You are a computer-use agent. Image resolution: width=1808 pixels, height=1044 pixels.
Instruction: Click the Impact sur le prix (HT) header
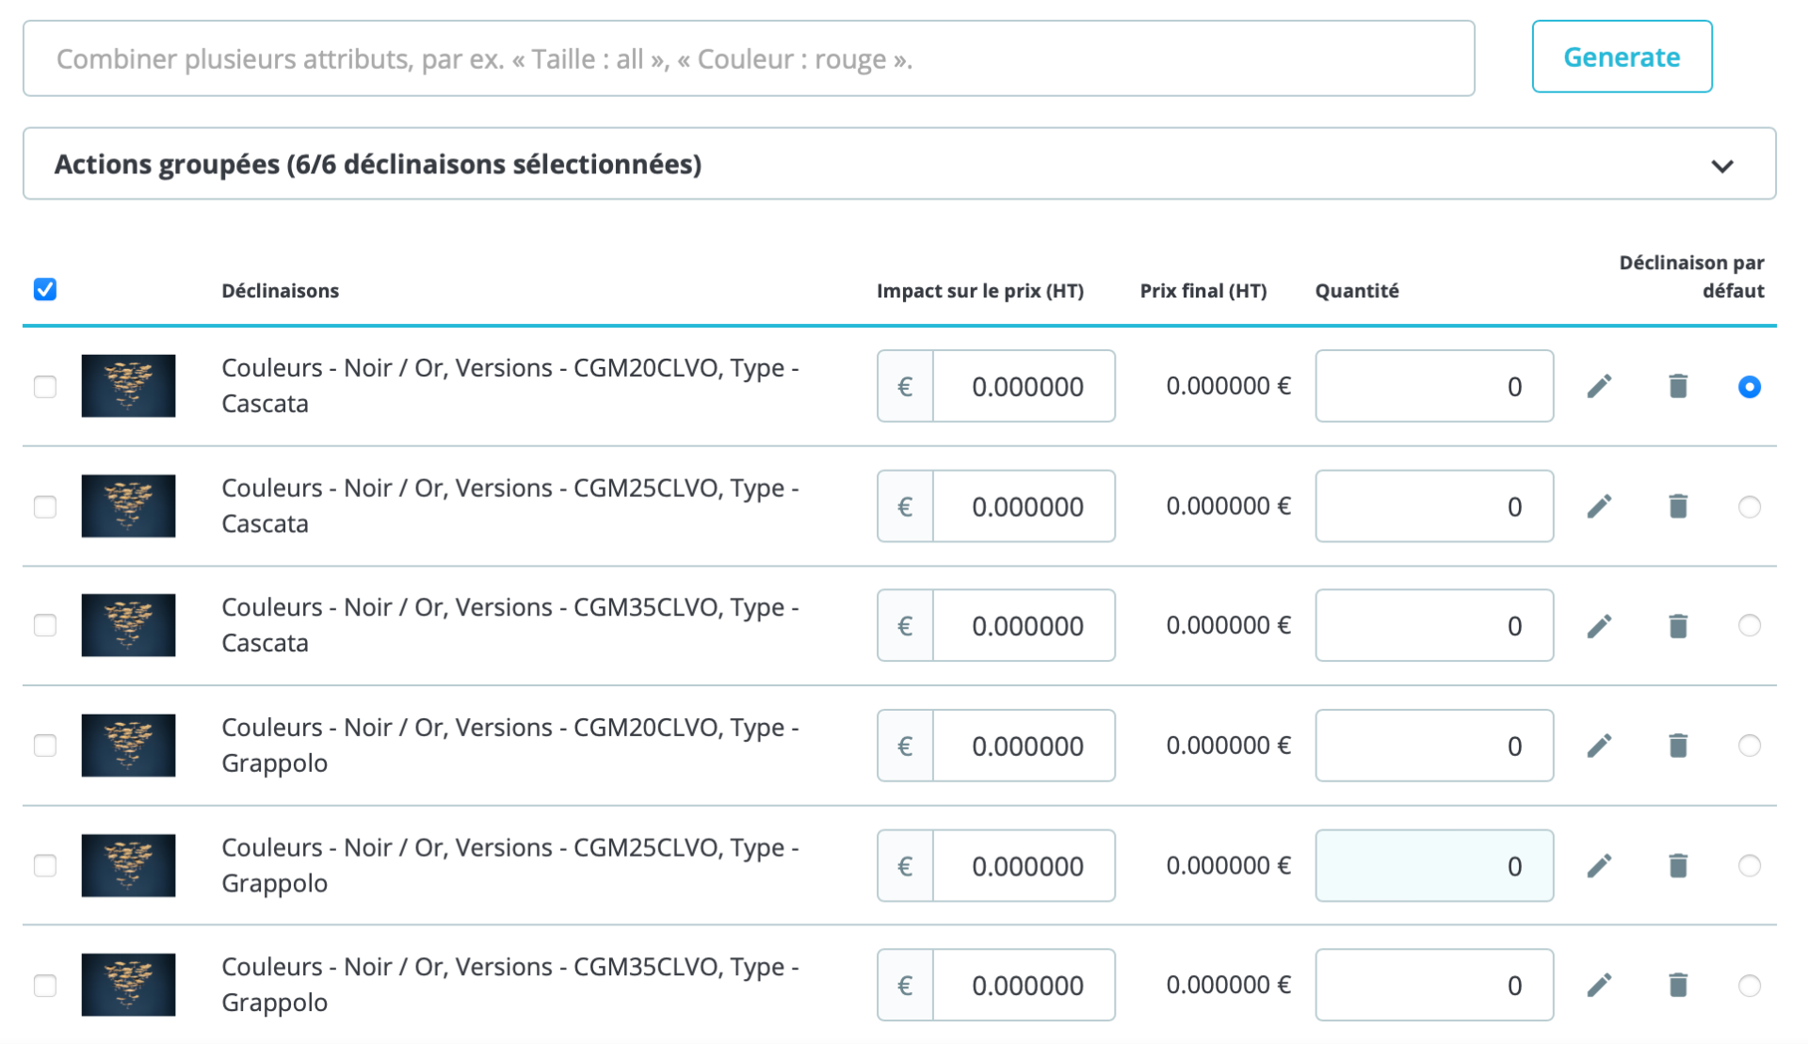tap(980, 291)
